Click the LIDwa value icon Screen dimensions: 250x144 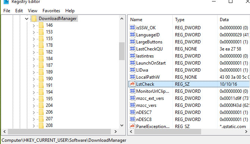tap(132, 70)
